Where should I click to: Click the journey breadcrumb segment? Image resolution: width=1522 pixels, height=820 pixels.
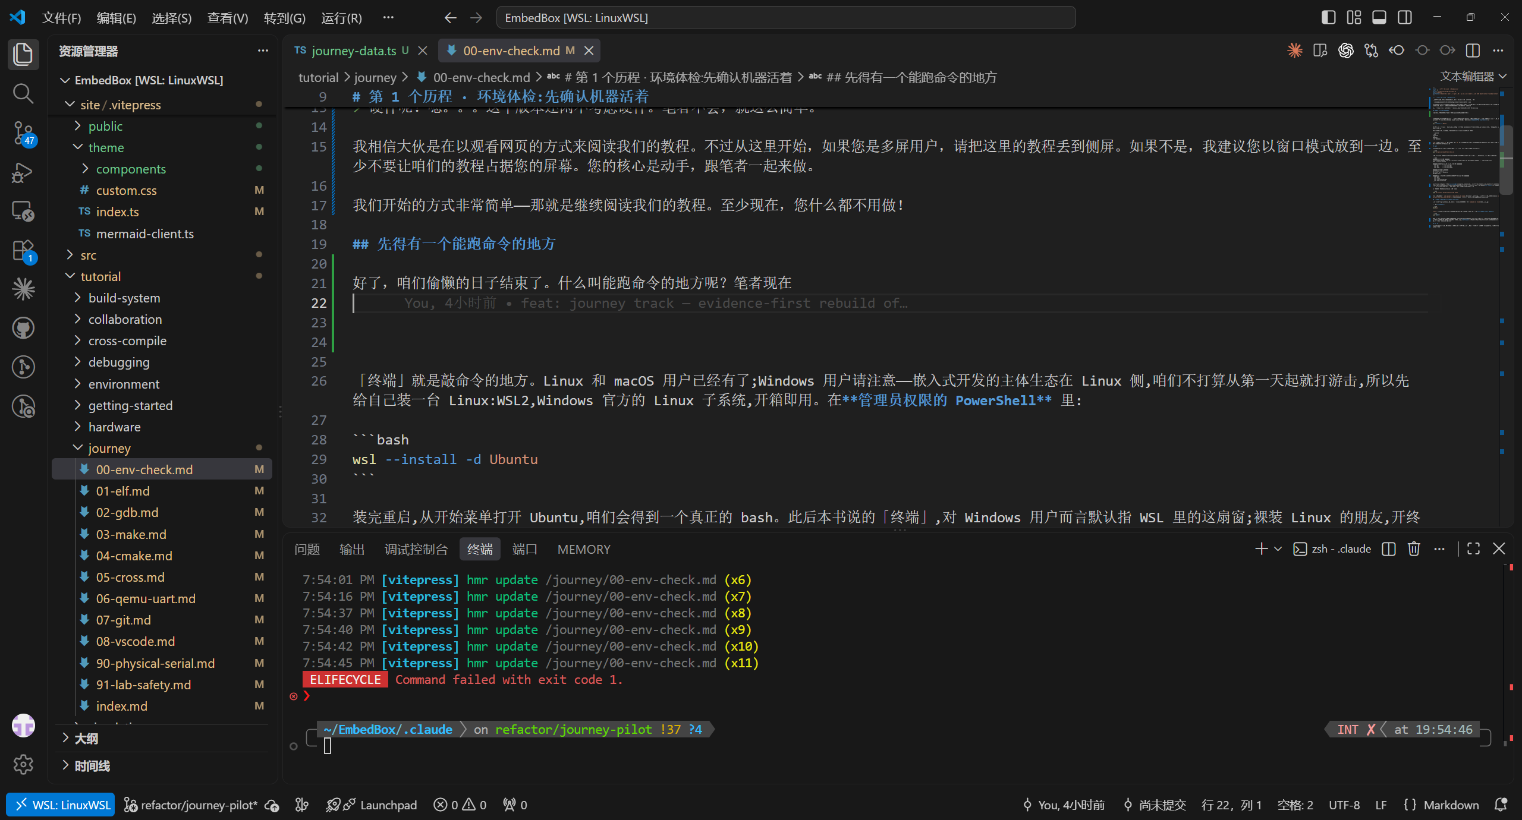(x=375, y=77)
